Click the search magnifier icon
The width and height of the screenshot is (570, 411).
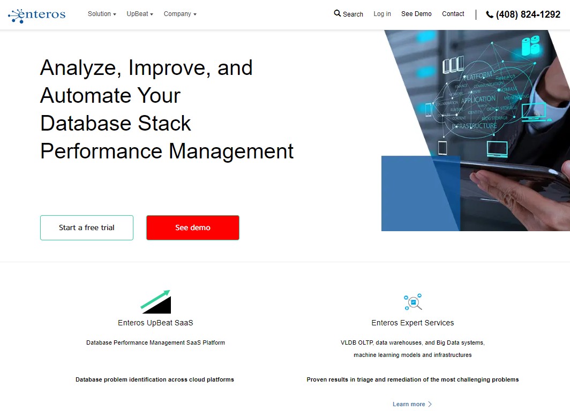point(337,13)
